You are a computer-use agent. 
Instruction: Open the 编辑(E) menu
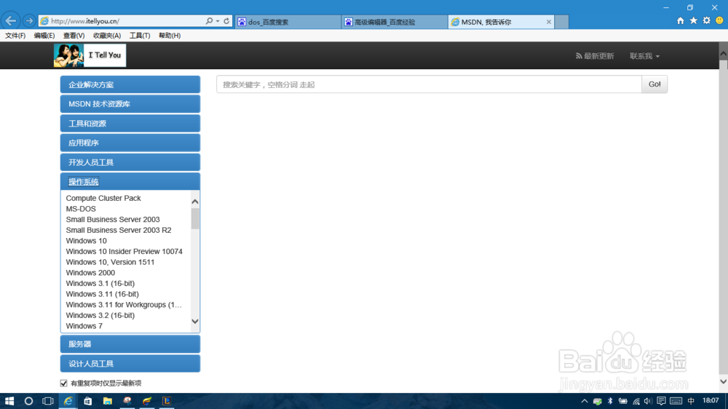[44, 35]
